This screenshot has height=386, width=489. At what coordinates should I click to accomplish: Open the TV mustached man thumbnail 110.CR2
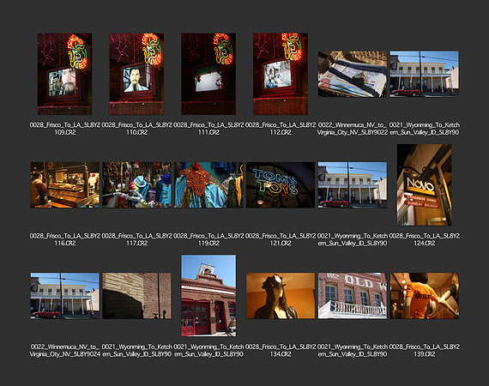click(136, 74)
